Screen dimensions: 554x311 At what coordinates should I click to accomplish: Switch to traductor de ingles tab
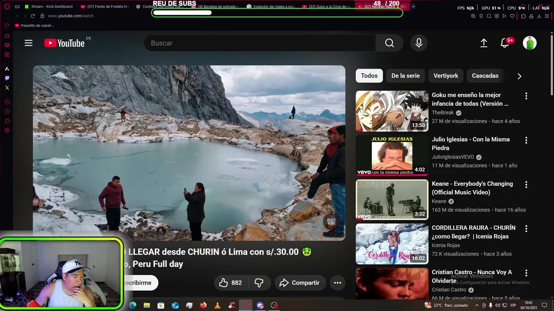271,6
